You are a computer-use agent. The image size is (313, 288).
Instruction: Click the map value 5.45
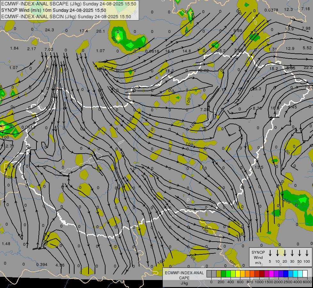pos(293,107)
